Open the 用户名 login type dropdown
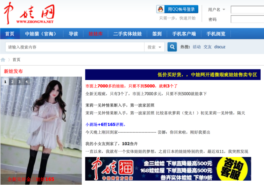264x185 pixels. point(216,10)
